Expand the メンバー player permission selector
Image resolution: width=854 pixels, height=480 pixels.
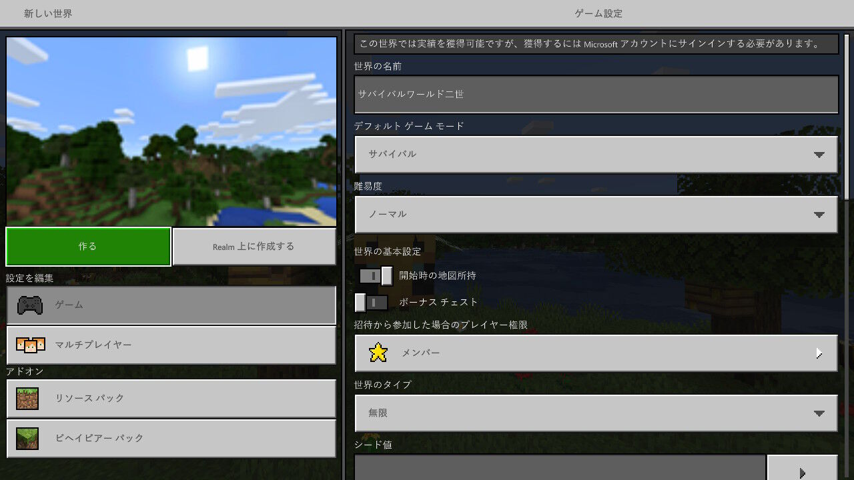tap(596, 353)
